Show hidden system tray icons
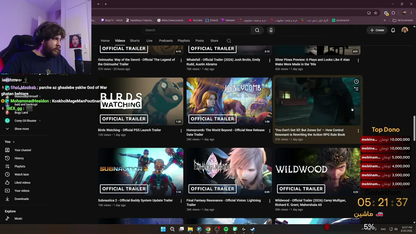Viewport: 416px width, 234px height. [x=362, y=229]
